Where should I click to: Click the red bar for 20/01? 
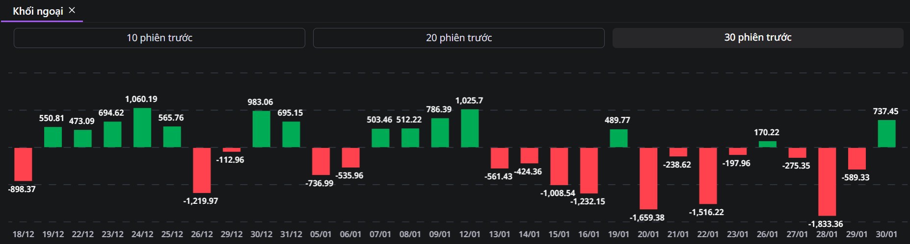pyautogui.click(x=648, y=178)
